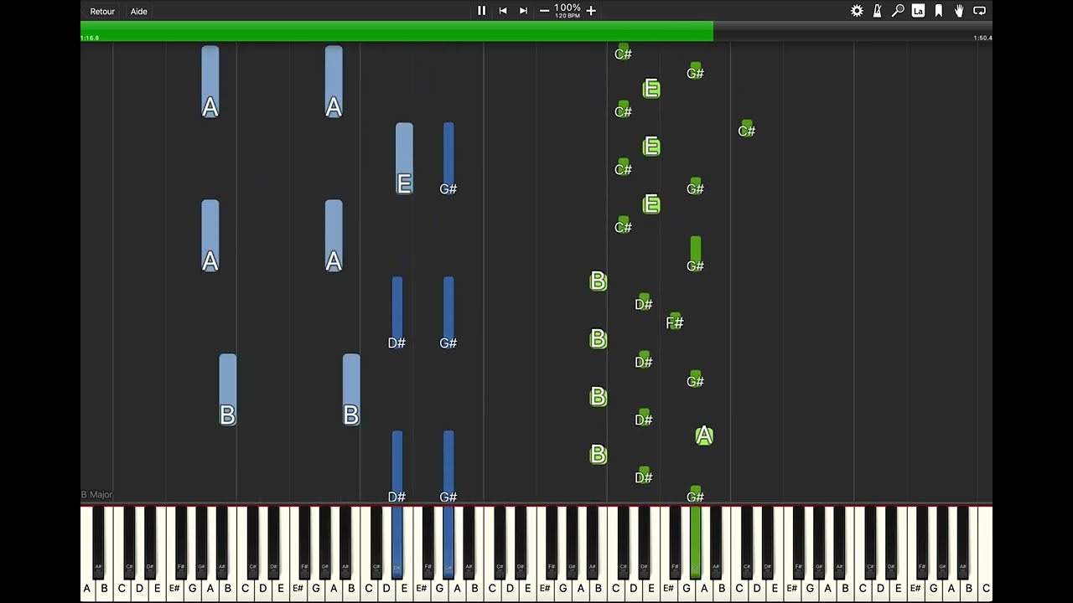This screenshot has height=603, width=1073.
Task: Click the B Major key signature label
Action: tap(96, 495)
